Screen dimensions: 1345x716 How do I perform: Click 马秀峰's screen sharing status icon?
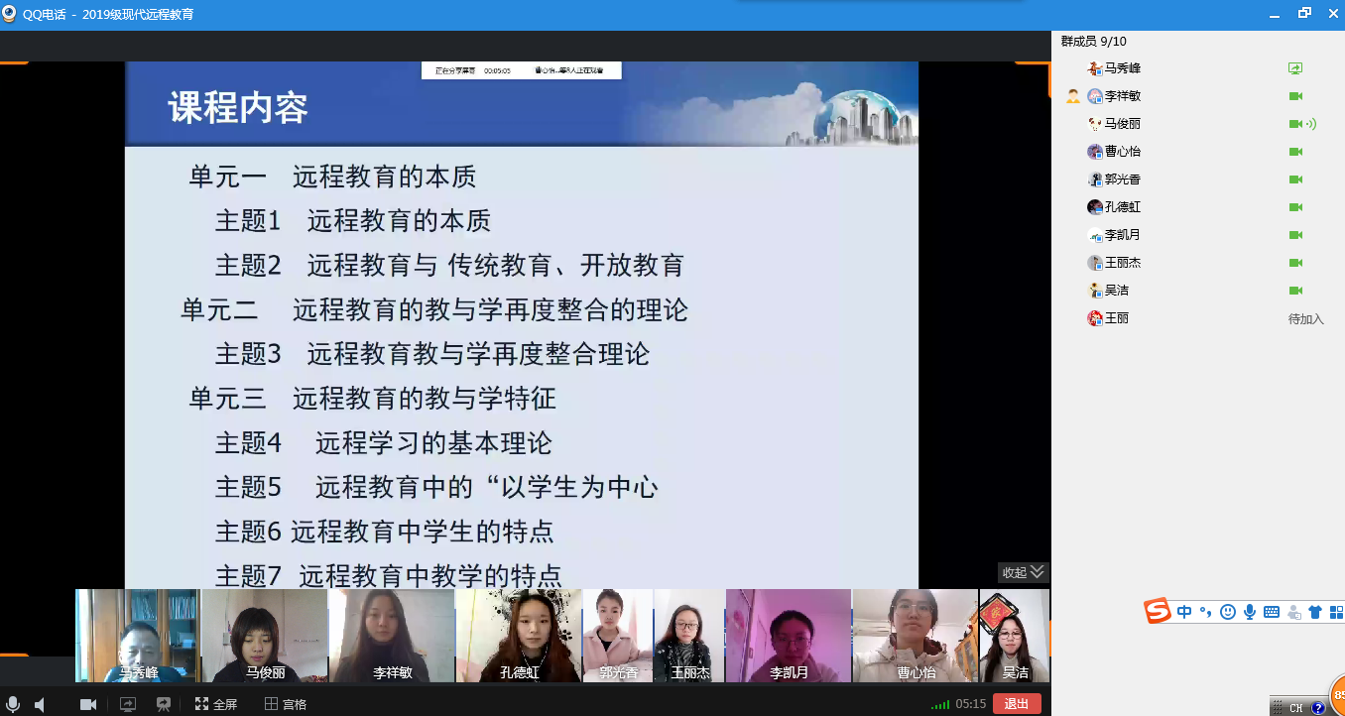[1294, 68]
